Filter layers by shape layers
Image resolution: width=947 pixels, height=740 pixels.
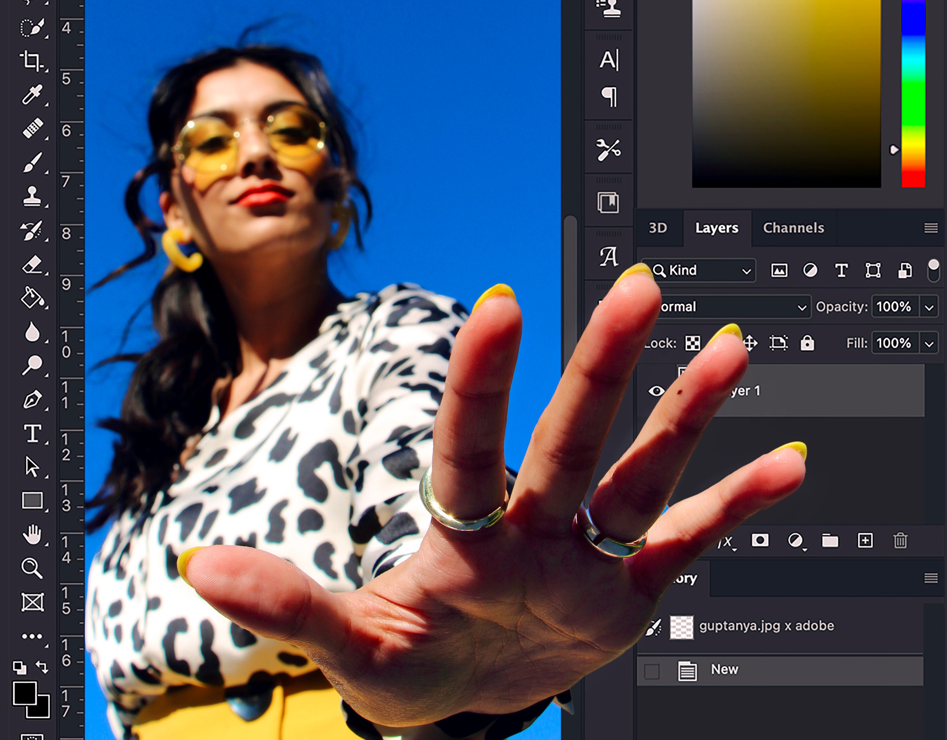873,271
